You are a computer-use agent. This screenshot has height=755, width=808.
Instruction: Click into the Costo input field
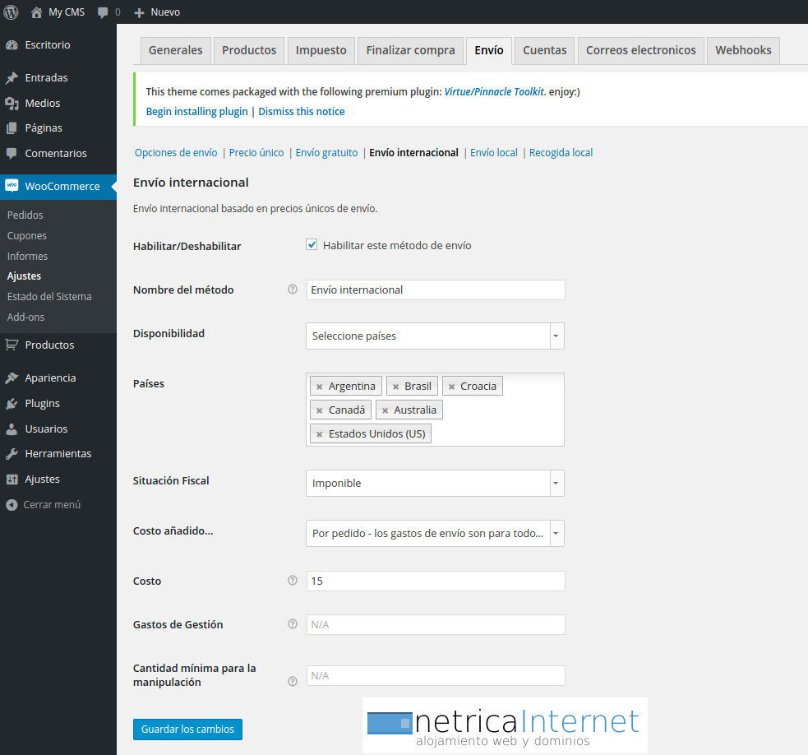[x=436, y=581]
